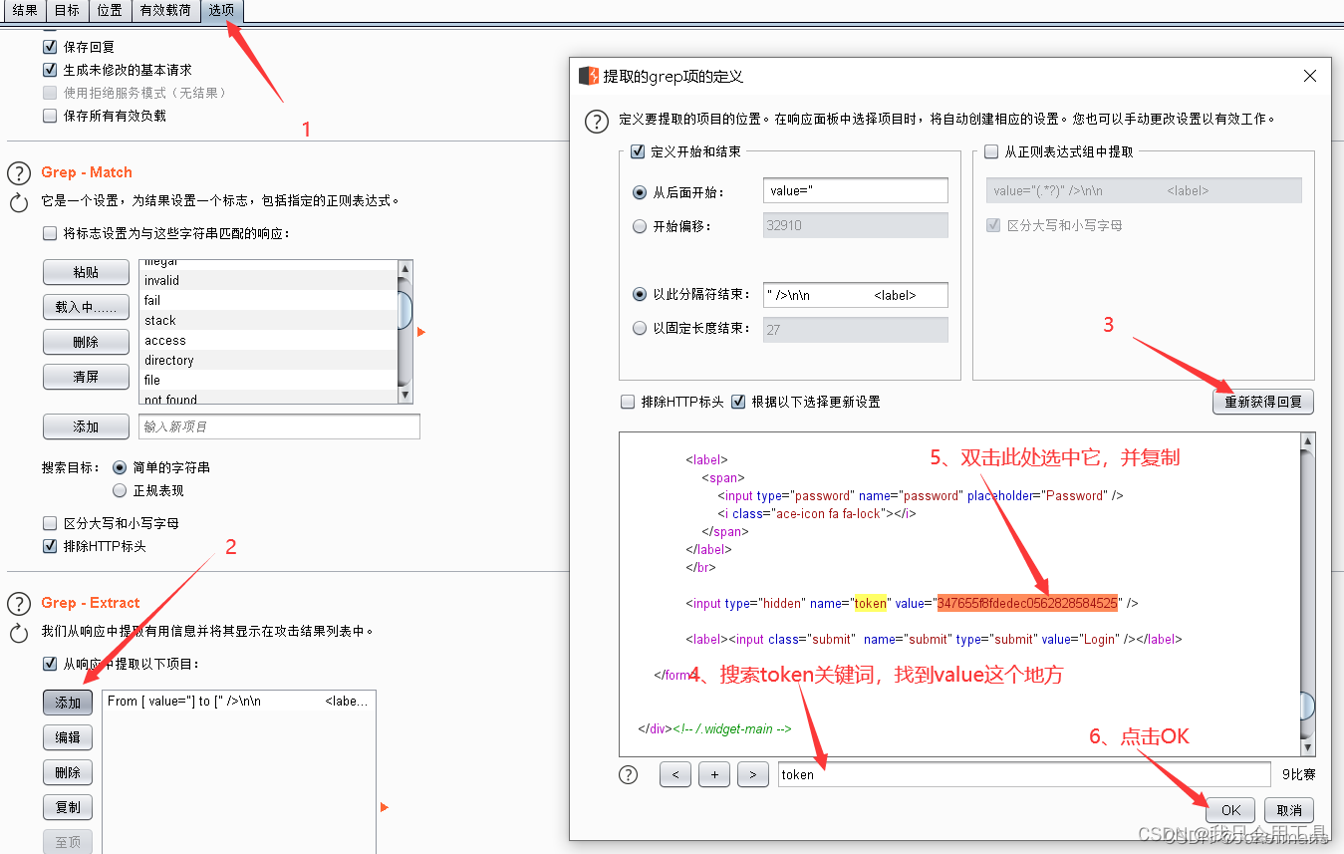This screenshot has width=1344, height=854.
Task: Click 删除 button in Grep Match
Action: coord(86,342)
